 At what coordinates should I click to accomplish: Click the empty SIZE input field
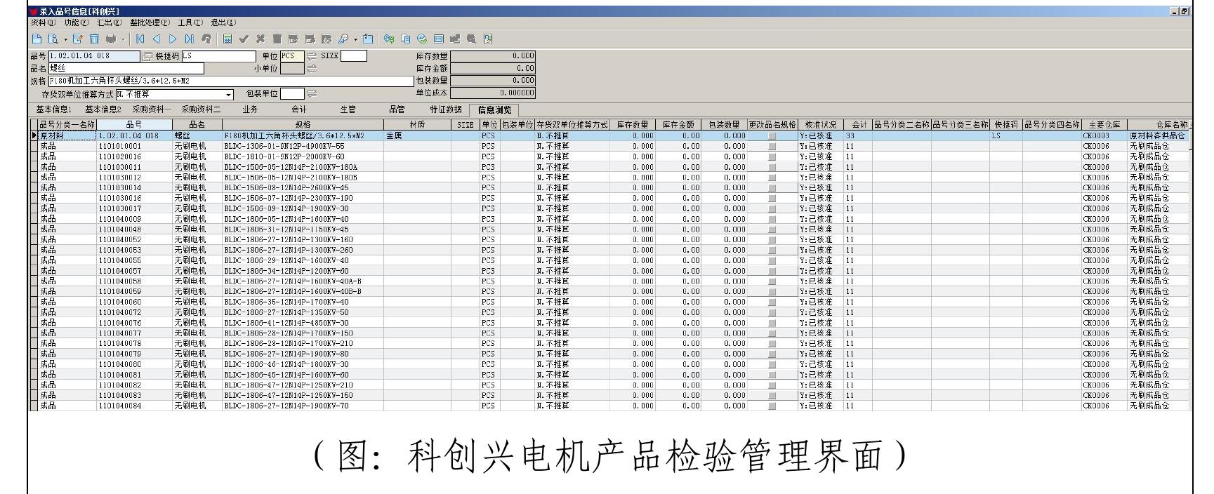(x=353, y=56)
